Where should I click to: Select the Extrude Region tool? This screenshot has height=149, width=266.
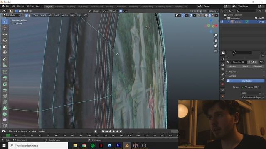point(5,78)
